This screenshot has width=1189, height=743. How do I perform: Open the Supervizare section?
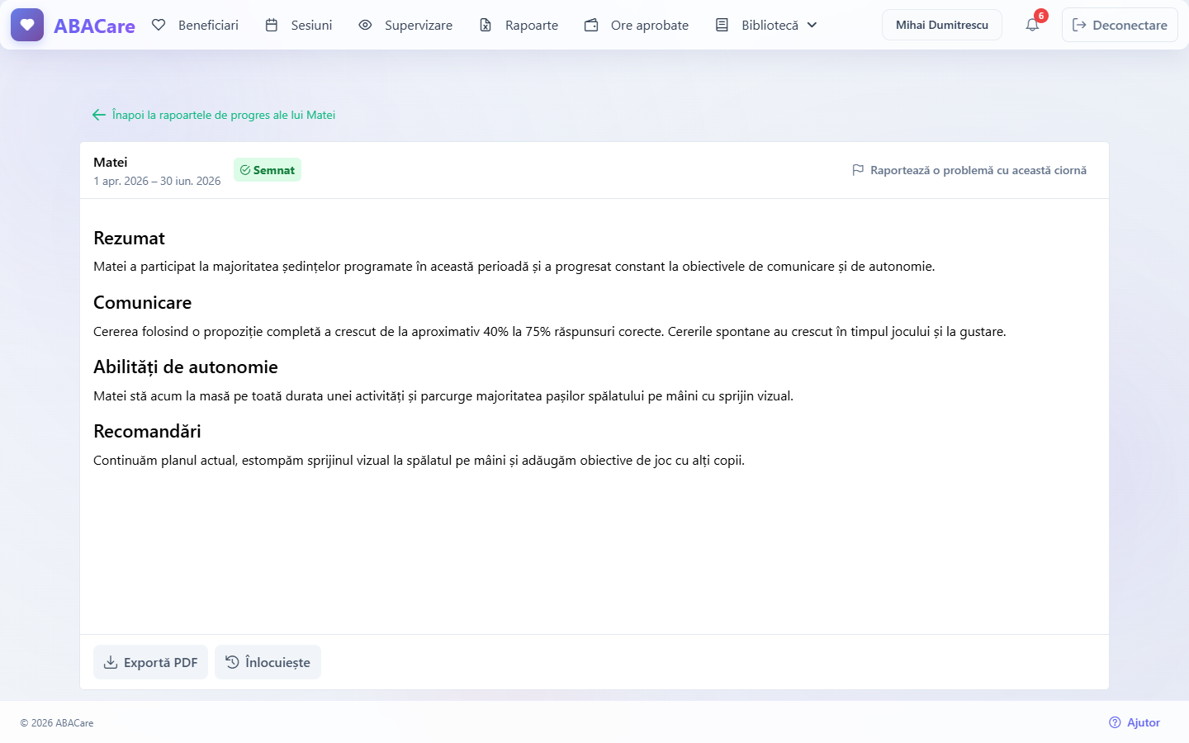(x=405, y=25)
